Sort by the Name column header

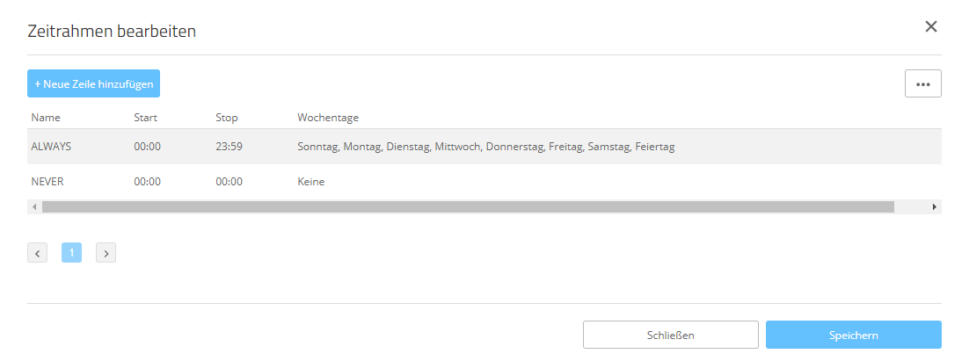click(46, 118)
